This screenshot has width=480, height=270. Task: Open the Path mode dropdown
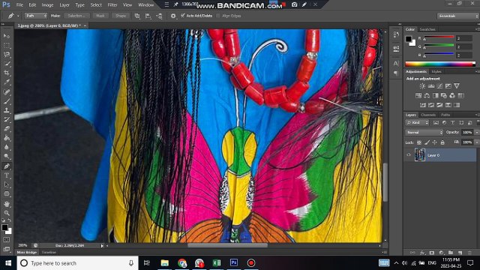pyautogui.click(x=36, y=16)
